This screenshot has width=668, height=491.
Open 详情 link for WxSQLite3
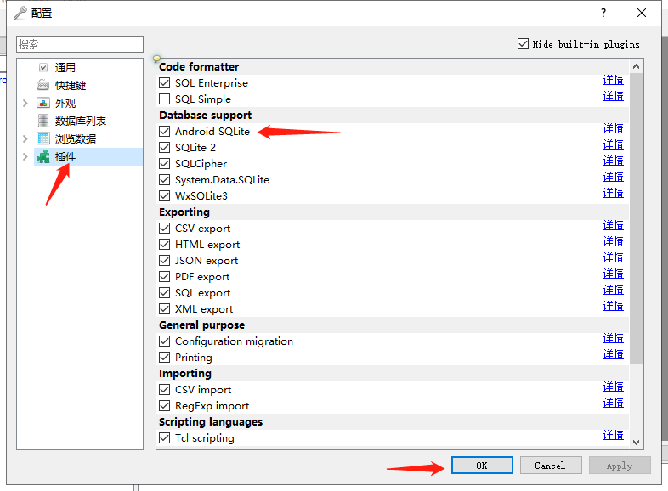614,194
